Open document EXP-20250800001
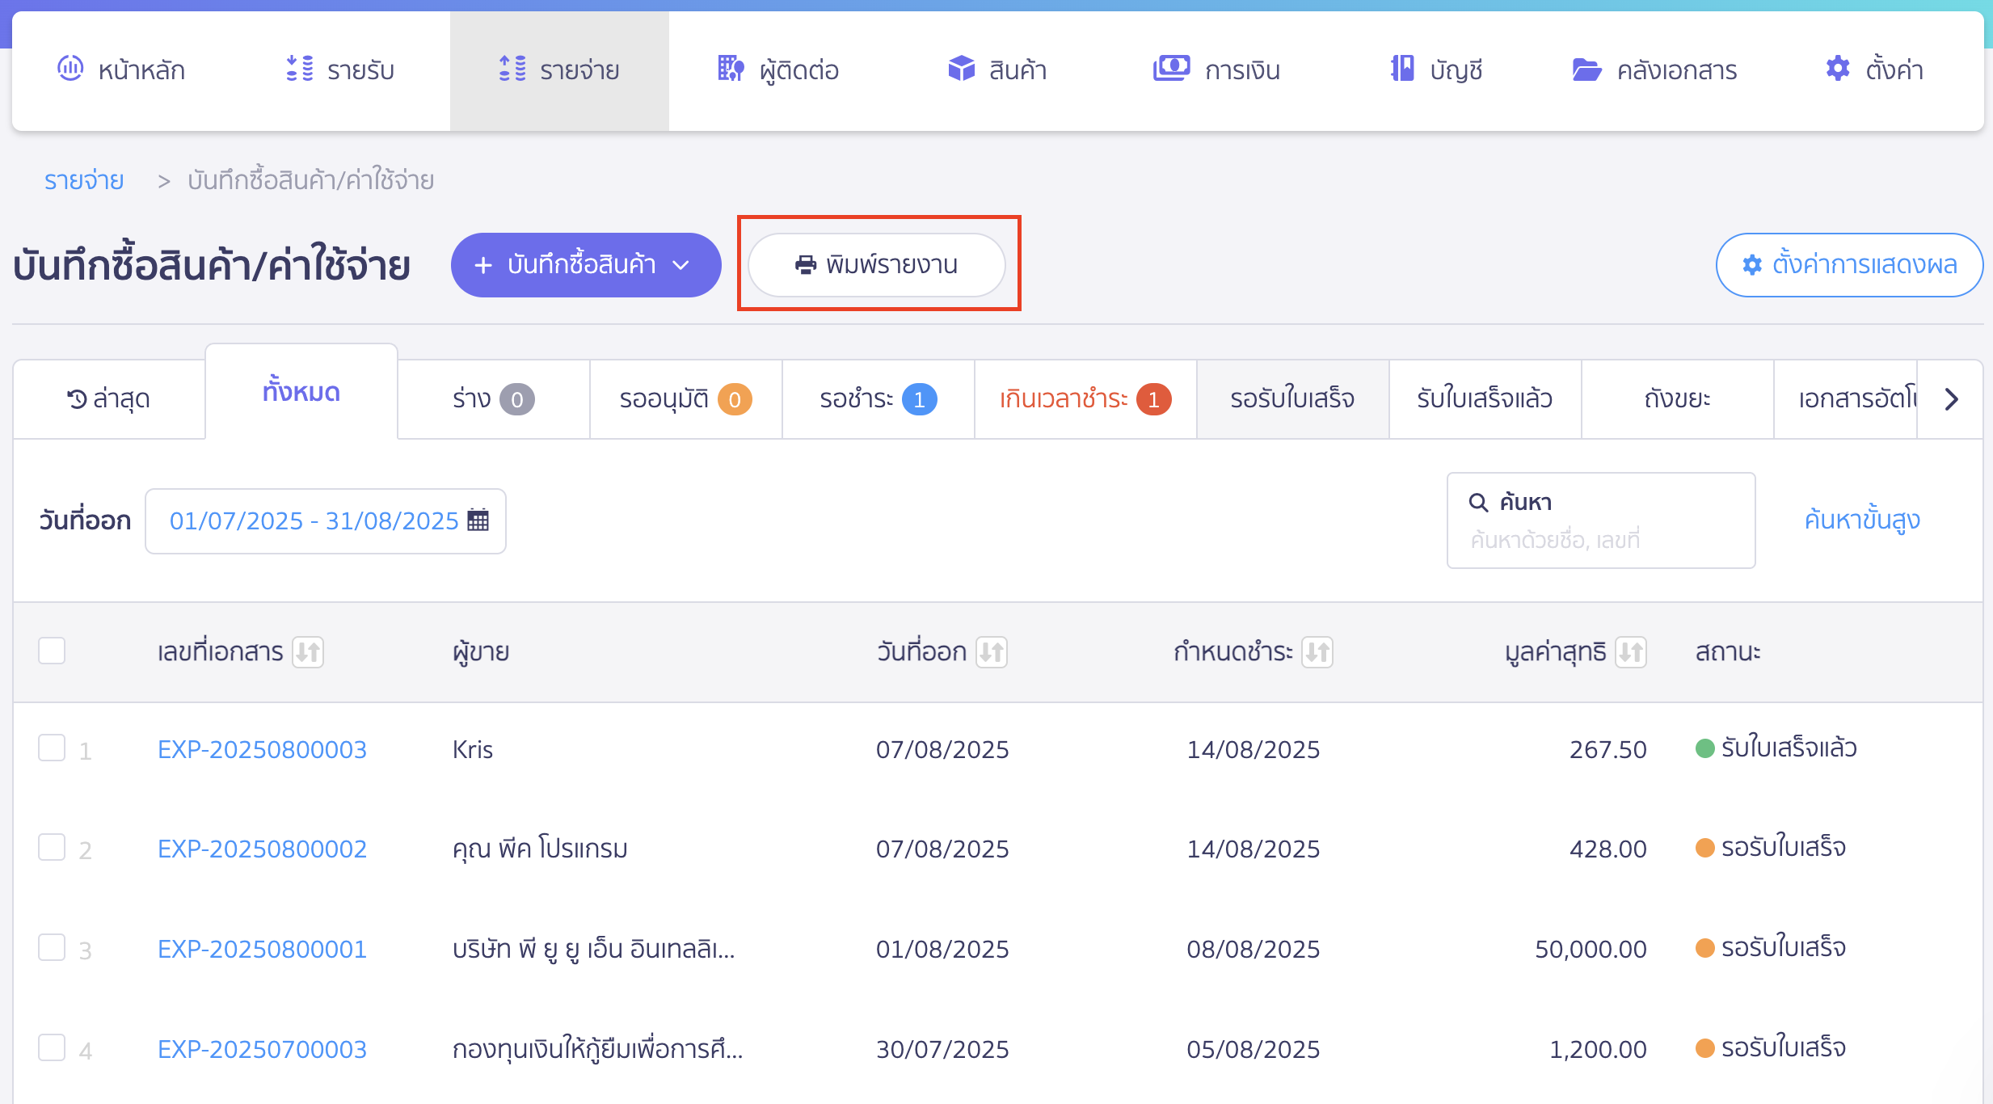The height and width of the screenshot is (1104, 1993). 262,949
